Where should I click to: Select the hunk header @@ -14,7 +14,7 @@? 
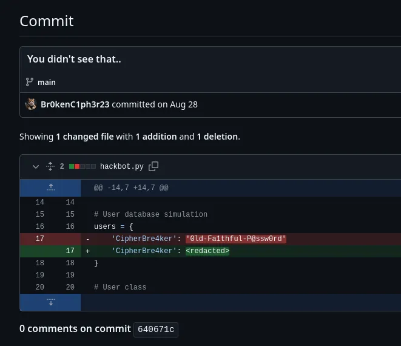(x=131, y=188)
